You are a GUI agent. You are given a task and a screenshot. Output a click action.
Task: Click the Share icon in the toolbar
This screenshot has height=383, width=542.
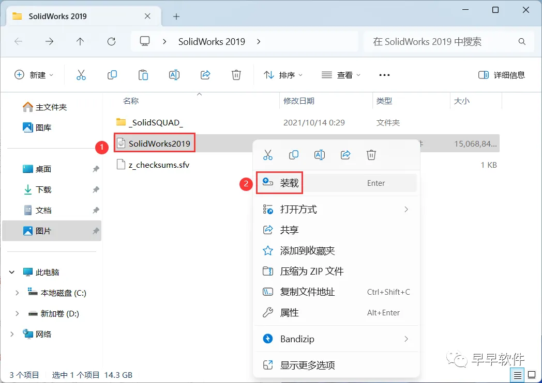coord(205,75)
